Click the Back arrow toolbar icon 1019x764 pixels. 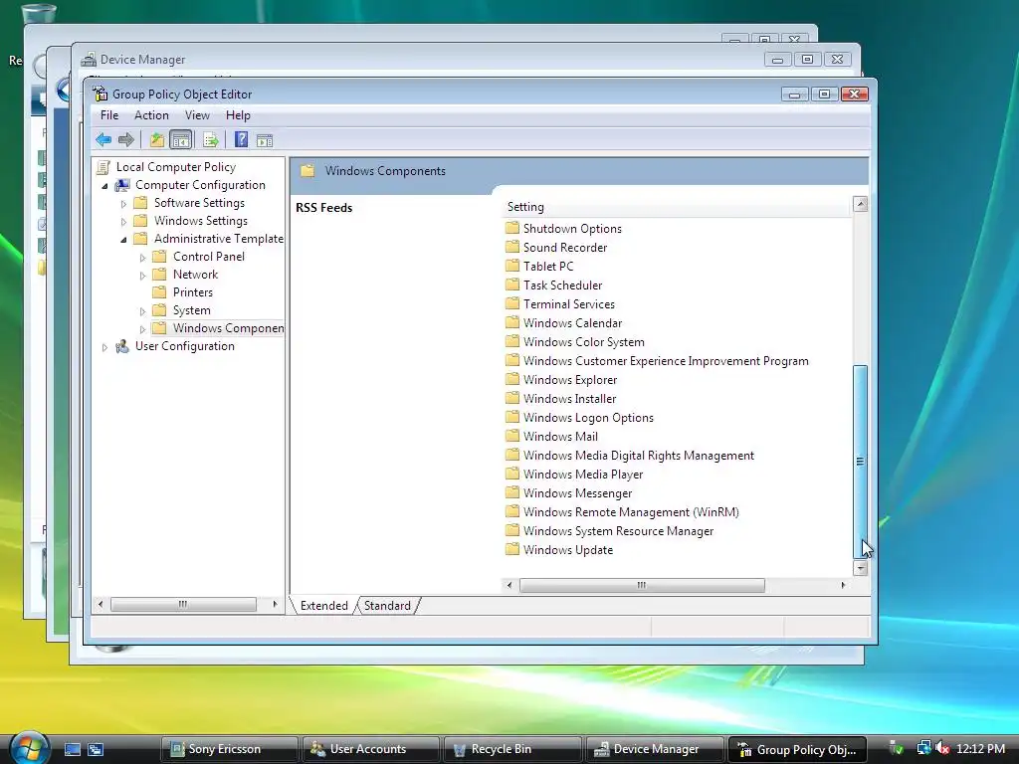[x=103, y=139]
